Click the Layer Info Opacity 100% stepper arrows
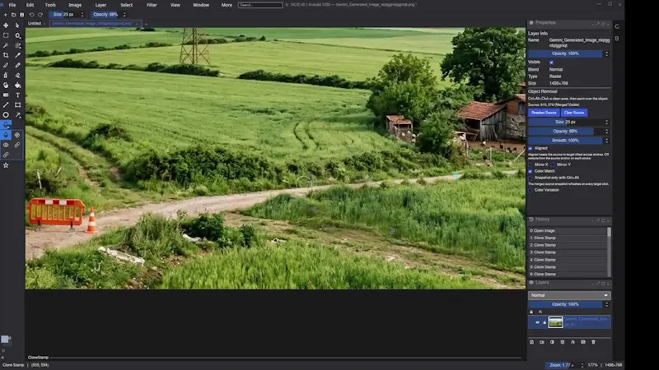The height and width of the screenshot is (370, 659). pyautogui.click(x=606, y=53)
